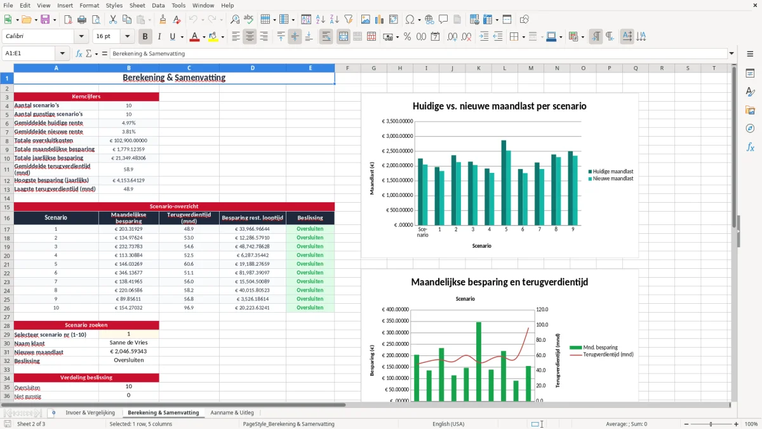Screen dimensions: 762x429
Task: Open a file with the folder icon
Action: click(x=25, y=20)
